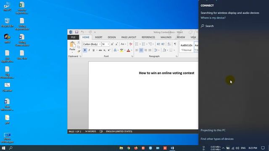Switch to the PAGE LAYOUT tab
This screenshot has height=151, width=269.
(129, 37)
